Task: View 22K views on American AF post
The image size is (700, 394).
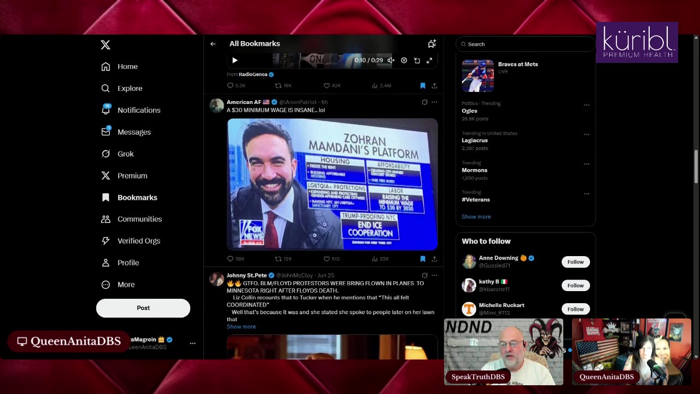Action: pyautogui.click(x=380, y=259)
